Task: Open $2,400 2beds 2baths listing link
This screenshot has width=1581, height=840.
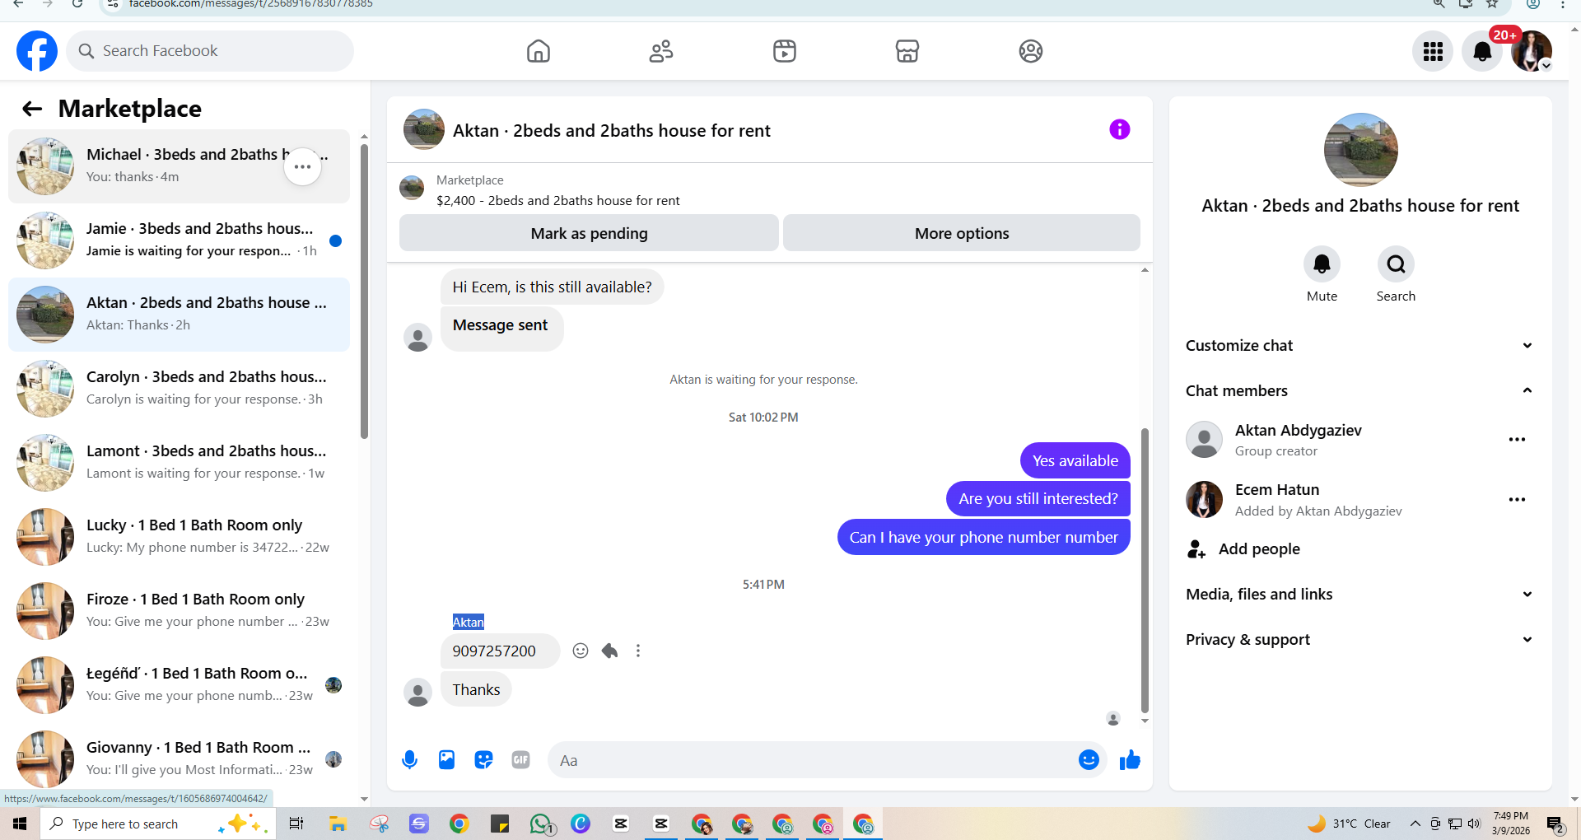Action: [558, 200]
